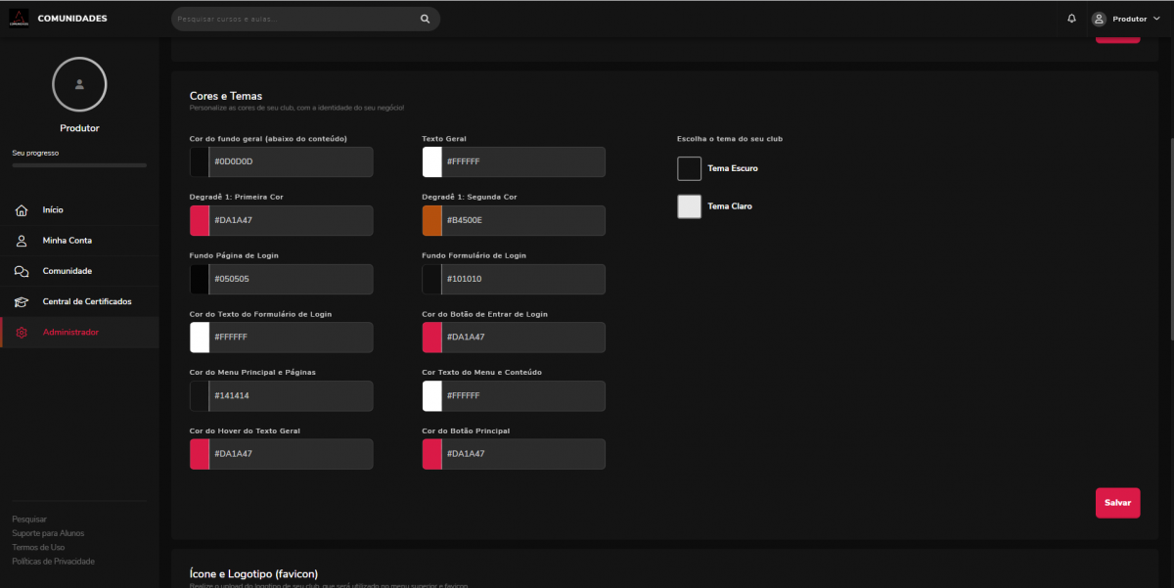Click the Minha Conta person icon
This screenshot has width=1174, height=588.
pyautogui.click(x=22, y=241)
